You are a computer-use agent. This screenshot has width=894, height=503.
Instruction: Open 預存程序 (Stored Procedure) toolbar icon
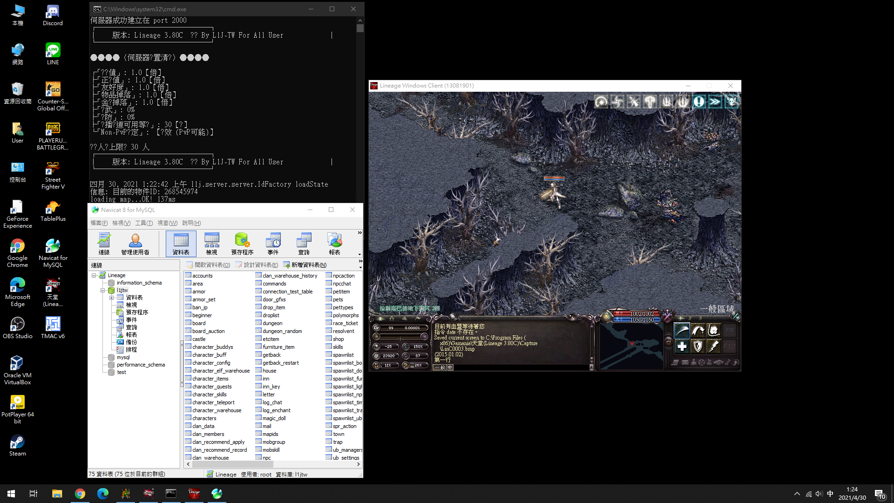242,244
